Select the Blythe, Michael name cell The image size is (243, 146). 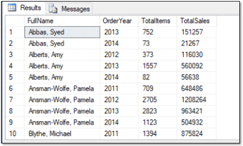62,134
